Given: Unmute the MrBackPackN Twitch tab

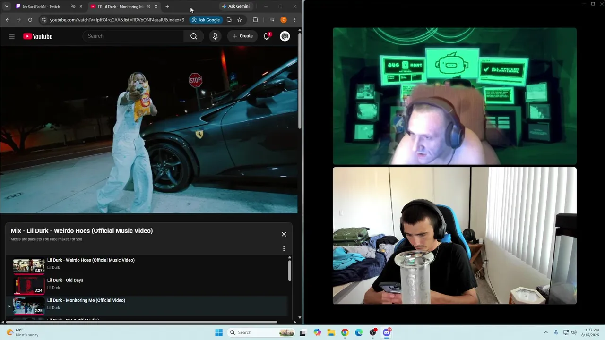Looking at the screenshot, I should (x=73, y=7).
